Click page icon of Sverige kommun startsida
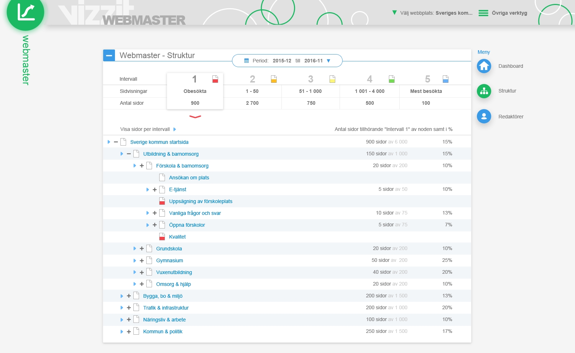Image resolution: width=575 pixels, height=353 pixels. click(x=123, y=142)
